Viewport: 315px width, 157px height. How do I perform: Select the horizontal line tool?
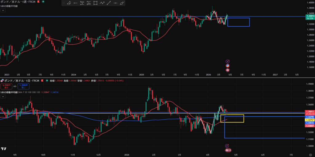click(x=115, y=3)
